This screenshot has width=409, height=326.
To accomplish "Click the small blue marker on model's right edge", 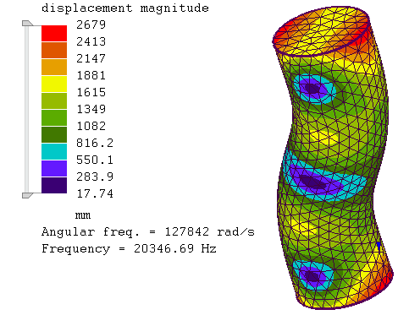I will 379,246.
